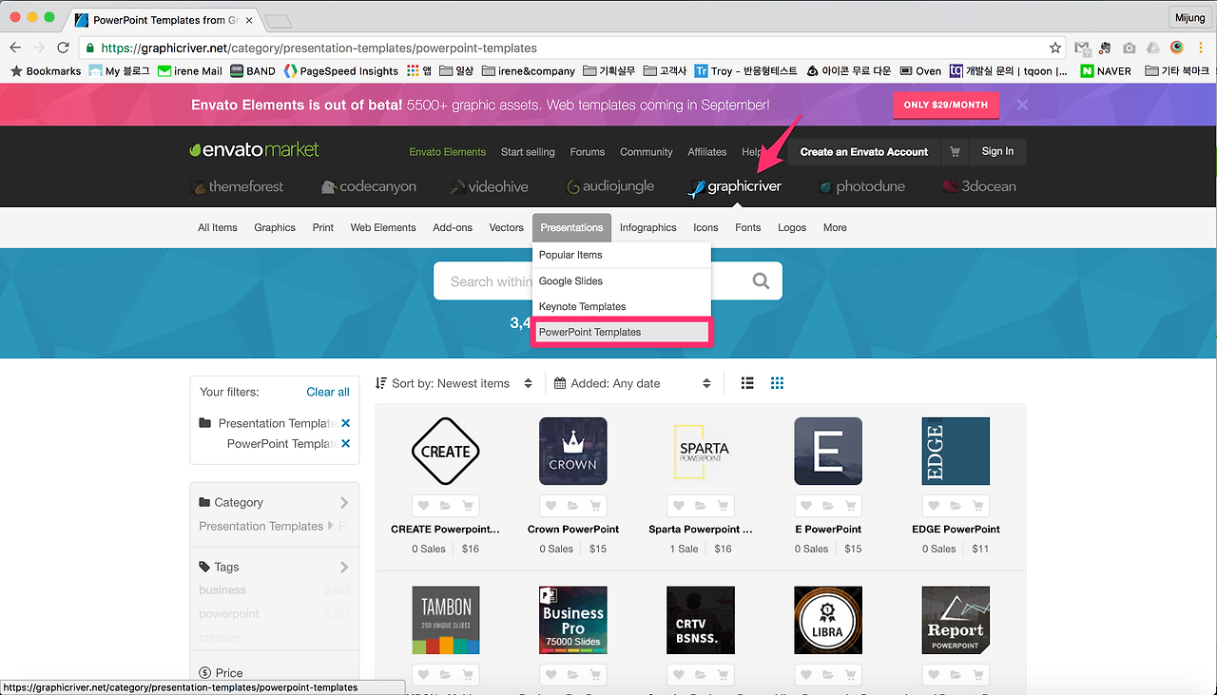The width and height of the screenshot is (1217, 695).
Task: Open the Graphics category
Action: pos(275,227)
